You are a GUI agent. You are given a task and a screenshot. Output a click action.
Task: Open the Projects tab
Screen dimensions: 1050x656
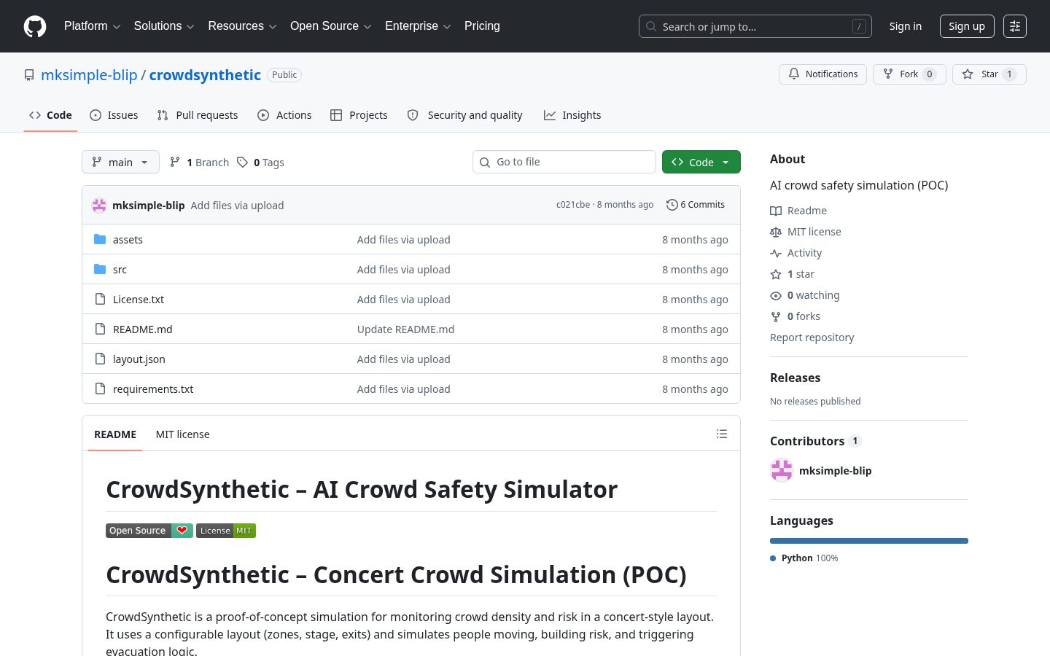click(359, 115)
